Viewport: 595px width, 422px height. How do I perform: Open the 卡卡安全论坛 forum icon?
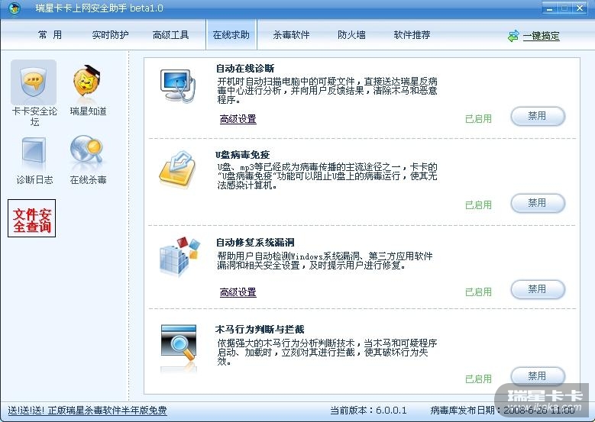click(x=34, y=82)
